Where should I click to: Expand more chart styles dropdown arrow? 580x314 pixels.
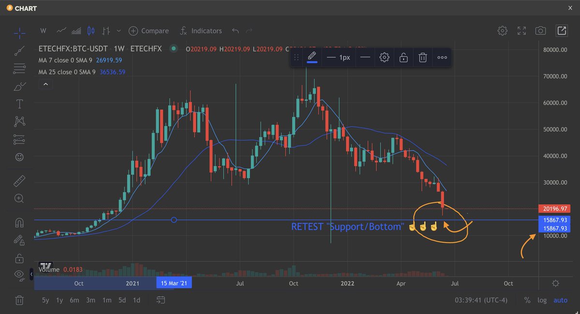[119, 31]
